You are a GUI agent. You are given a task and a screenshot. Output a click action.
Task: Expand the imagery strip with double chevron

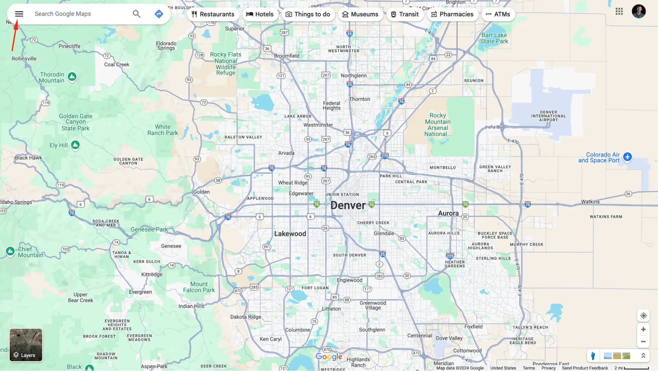pos(643,356)
